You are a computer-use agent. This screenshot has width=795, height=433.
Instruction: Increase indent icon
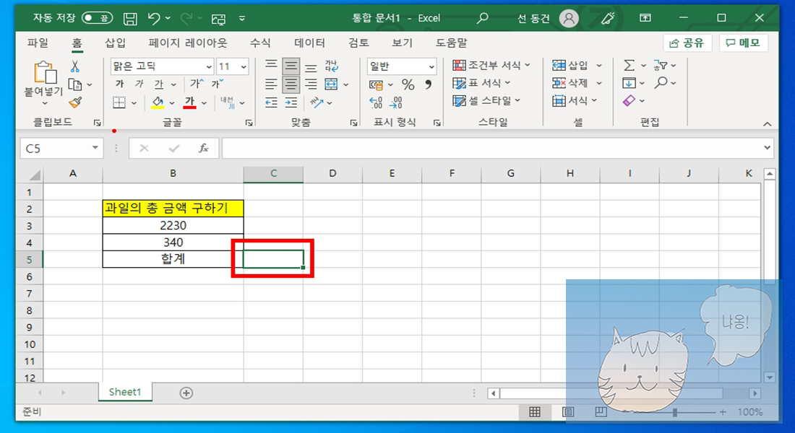pos(291,102)
